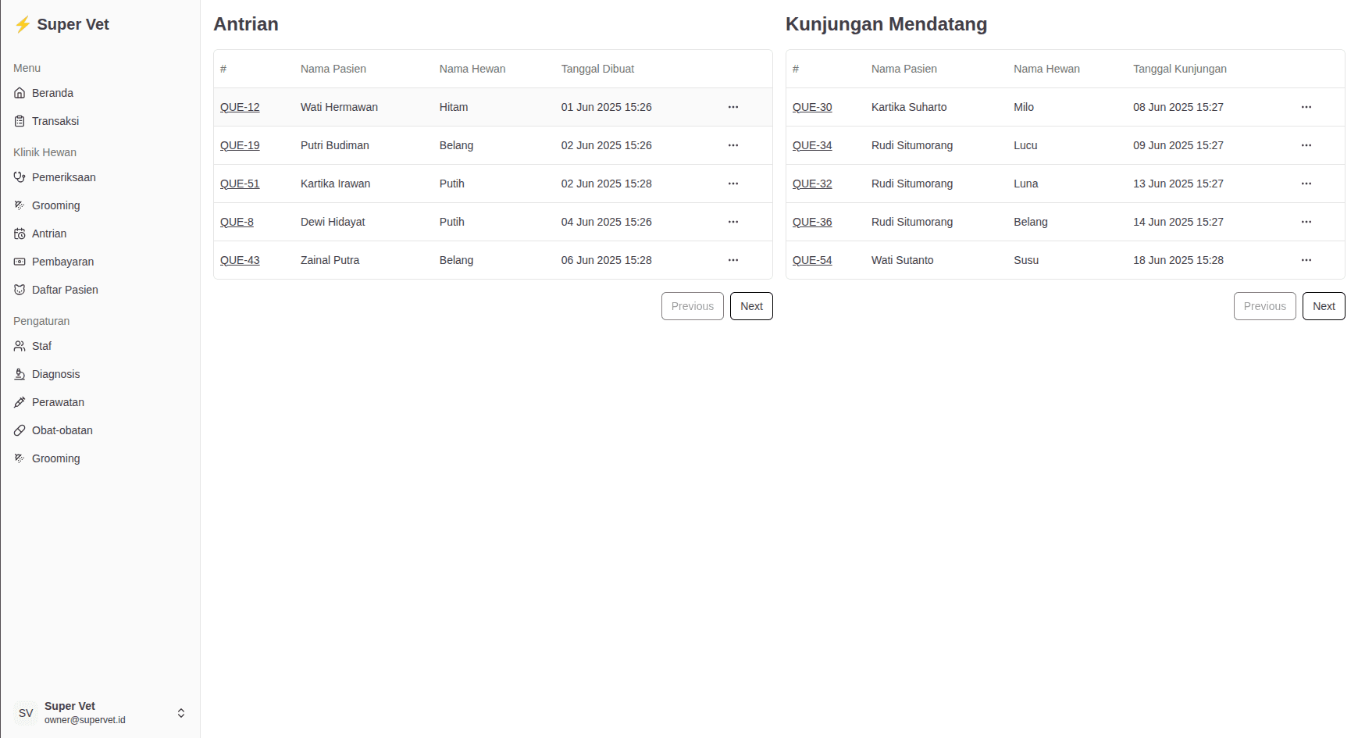Open Transaksi from the sidebar icon
This screenshot has height=738, width=1358.
click(x=20, y=121)
